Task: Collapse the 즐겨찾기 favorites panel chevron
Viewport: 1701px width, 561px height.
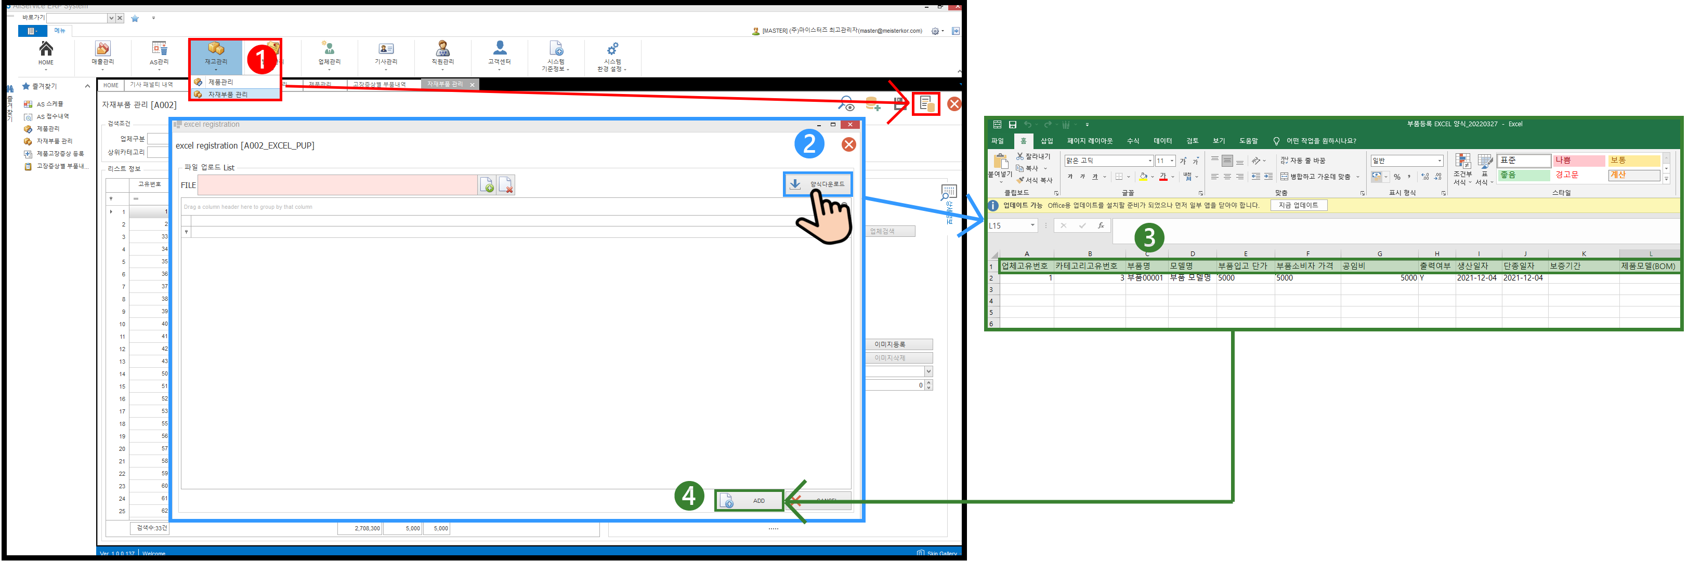Action: point(87,86)
